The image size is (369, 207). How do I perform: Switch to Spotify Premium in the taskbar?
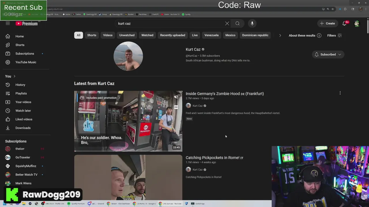click(76, 204)
